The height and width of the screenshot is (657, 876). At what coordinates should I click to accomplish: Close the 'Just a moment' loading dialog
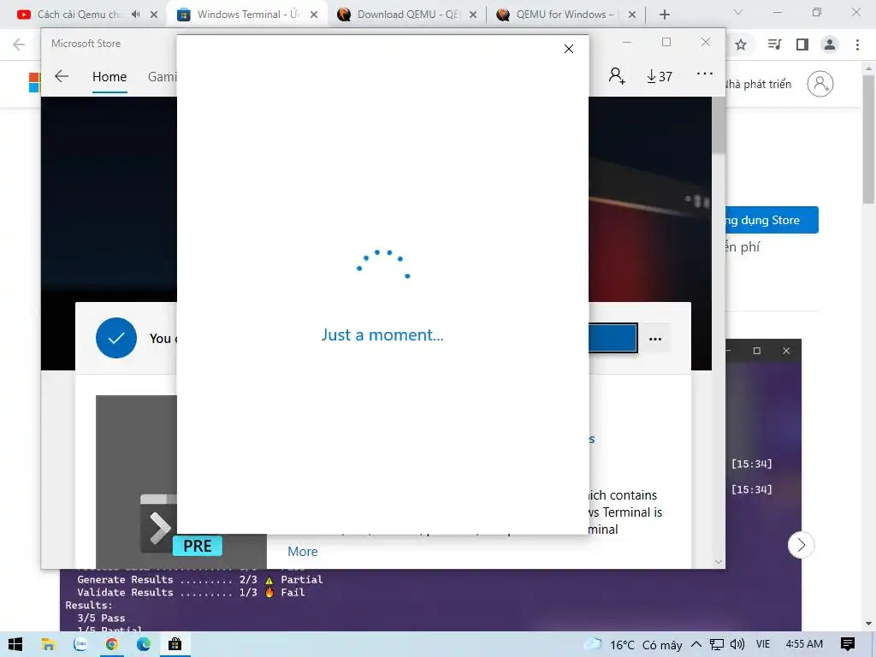point(569,49)
